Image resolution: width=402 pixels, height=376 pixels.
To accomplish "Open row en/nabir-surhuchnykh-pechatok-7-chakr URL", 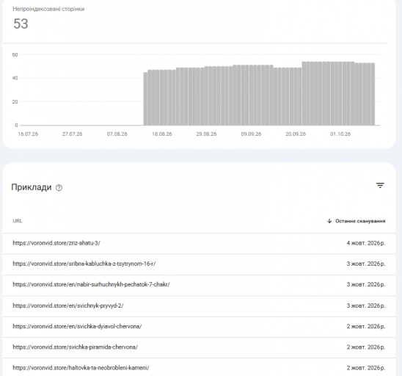I will pos(91,285).
